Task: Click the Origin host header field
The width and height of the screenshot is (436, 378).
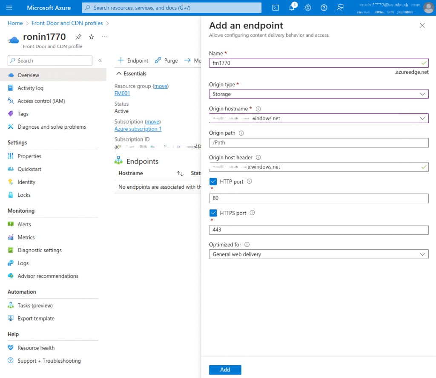Action: (x=318, y=167)
